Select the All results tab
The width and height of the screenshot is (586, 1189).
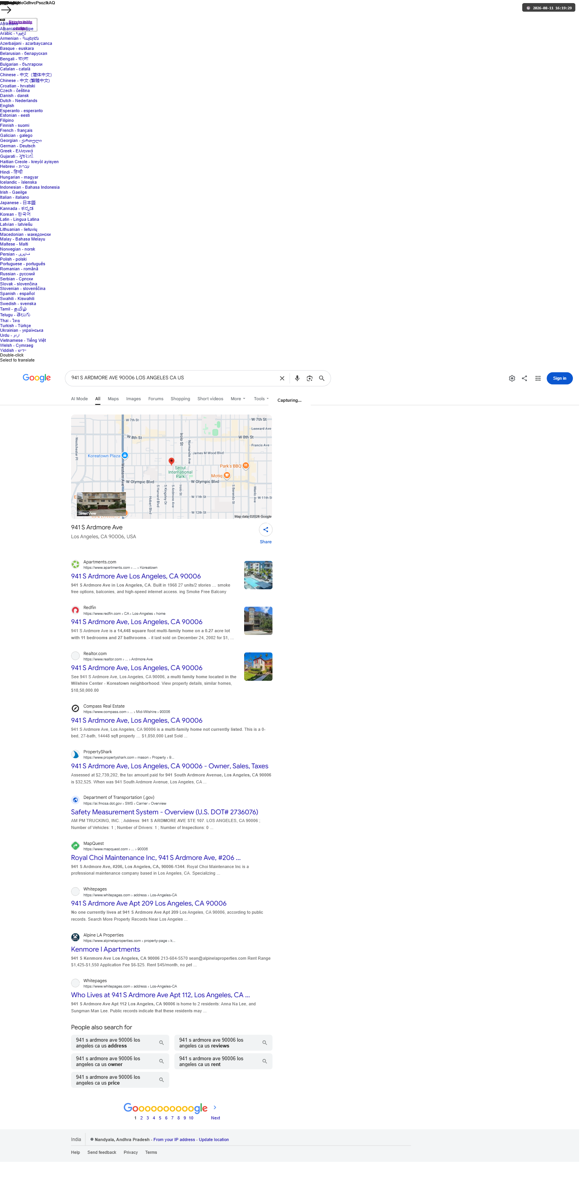(x=98, y=398)
